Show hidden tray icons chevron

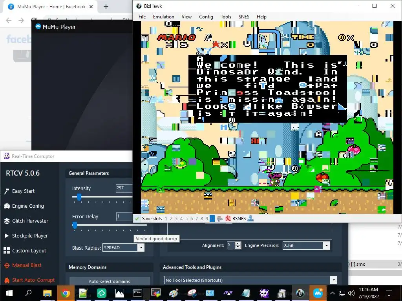click(332, 293)
